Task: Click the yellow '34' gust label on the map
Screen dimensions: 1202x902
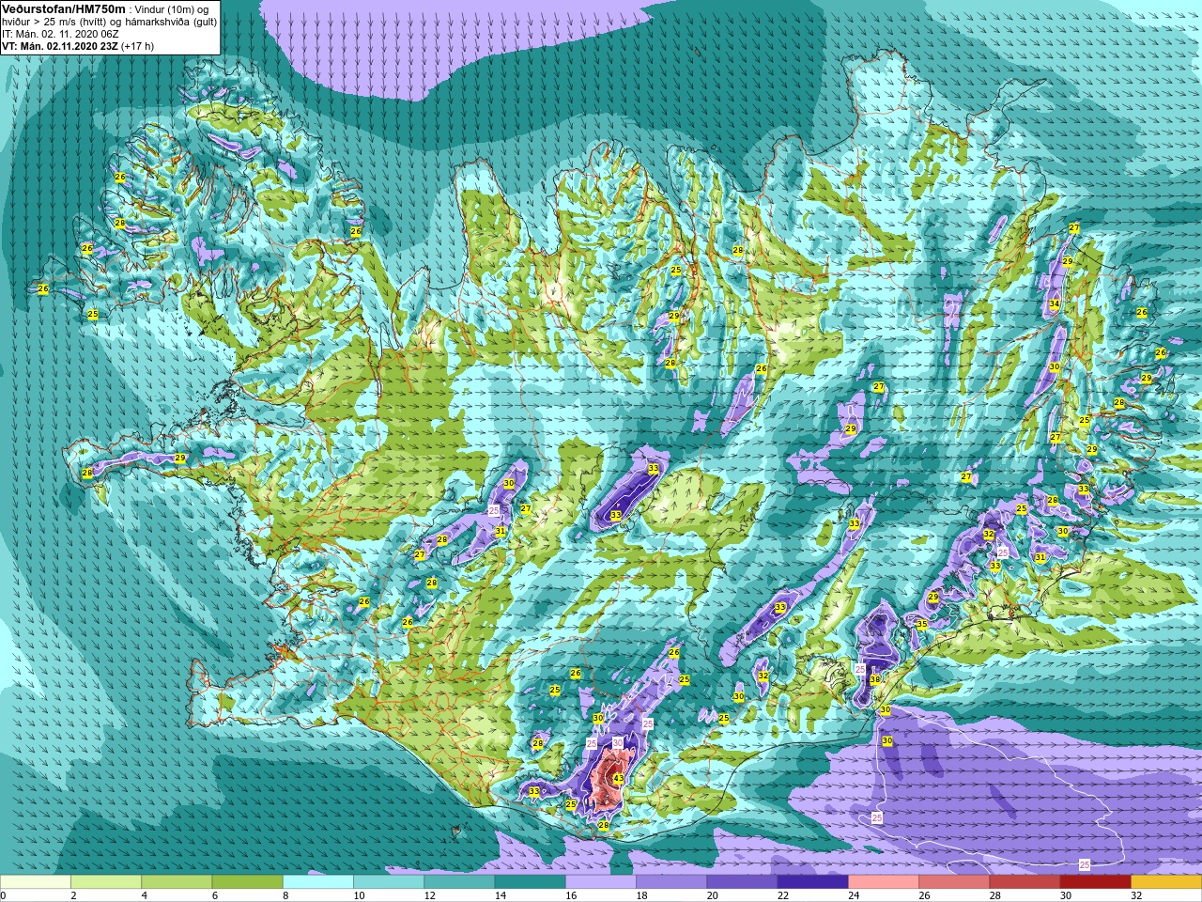Action: (1055, 303)
